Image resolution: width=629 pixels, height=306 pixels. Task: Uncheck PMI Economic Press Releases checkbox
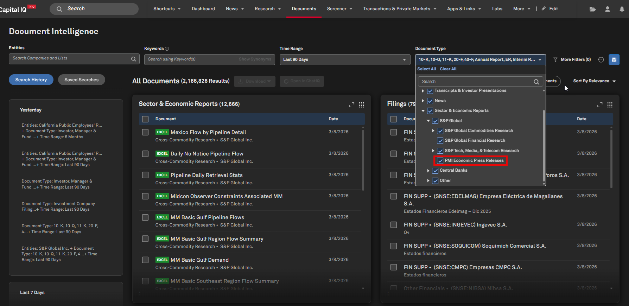[x=440, y=161]
